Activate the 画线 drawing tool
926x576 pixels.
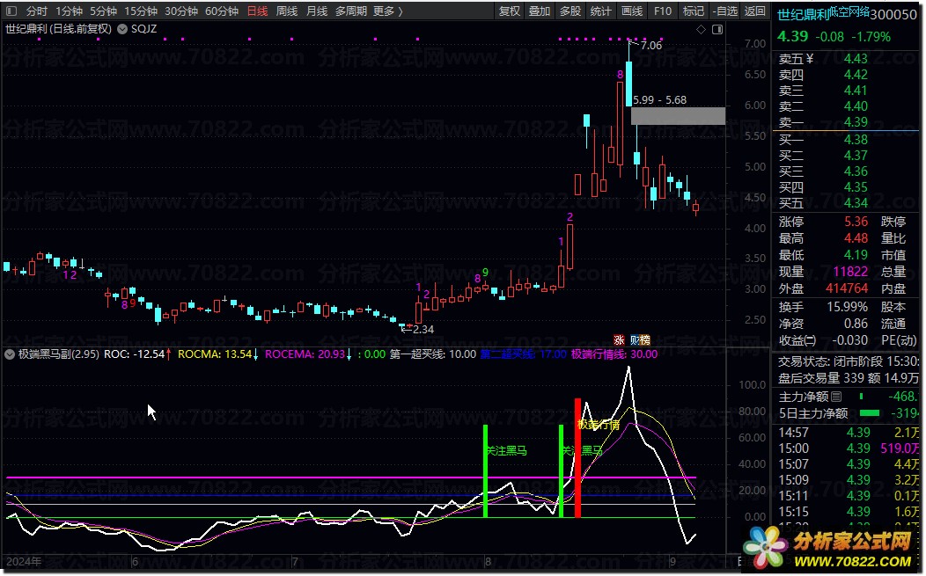tap(632, 11)
